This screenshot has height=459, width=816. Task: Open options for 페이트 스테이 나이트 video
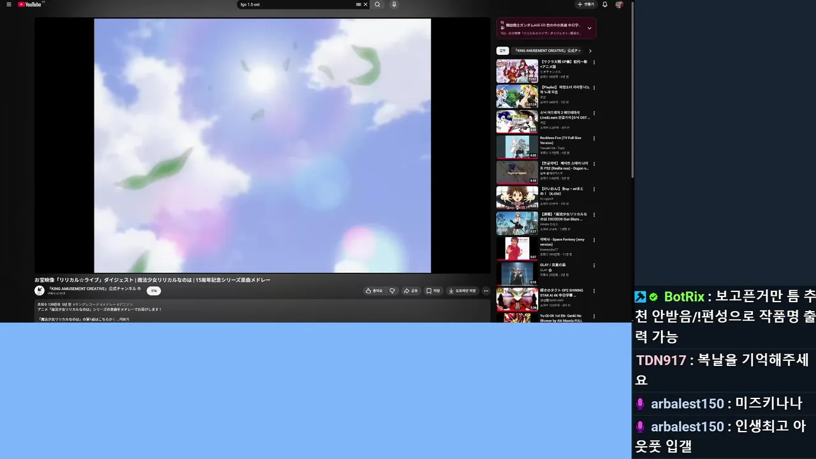pyautogui.click(x=594, y=164)
